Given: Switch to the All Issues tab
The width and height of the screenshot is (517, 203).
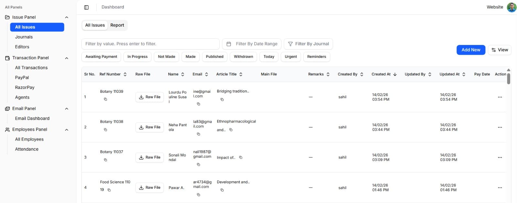Looking at the screenshot, I should (x=95, y=25).
